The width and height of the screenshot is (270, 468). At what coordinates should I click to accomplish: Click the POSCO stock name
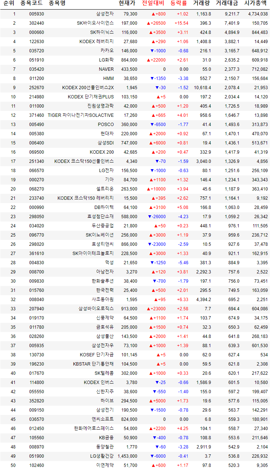106,125
